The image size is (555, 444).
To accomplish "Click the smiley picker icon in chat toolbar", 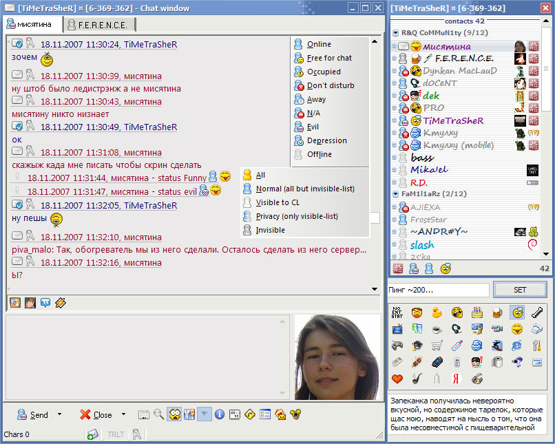I will tap(175, 414).
